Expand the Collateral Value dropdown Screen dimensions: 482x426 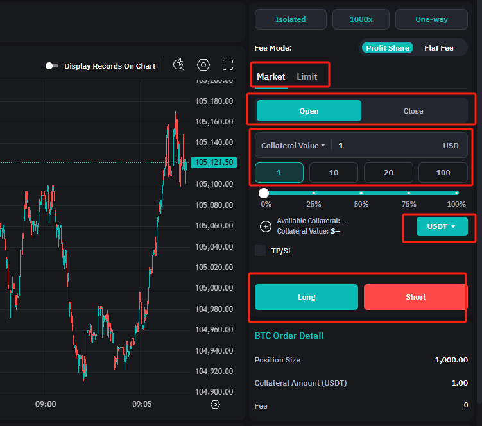coord(293,146)
